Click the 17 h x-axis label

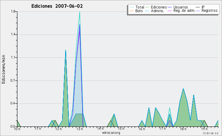[x=162, y=128]
